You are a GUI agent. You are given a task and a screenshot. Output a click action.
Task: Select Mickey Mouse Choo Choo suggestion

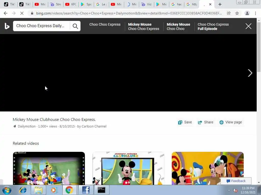click(x=178, y=26)
